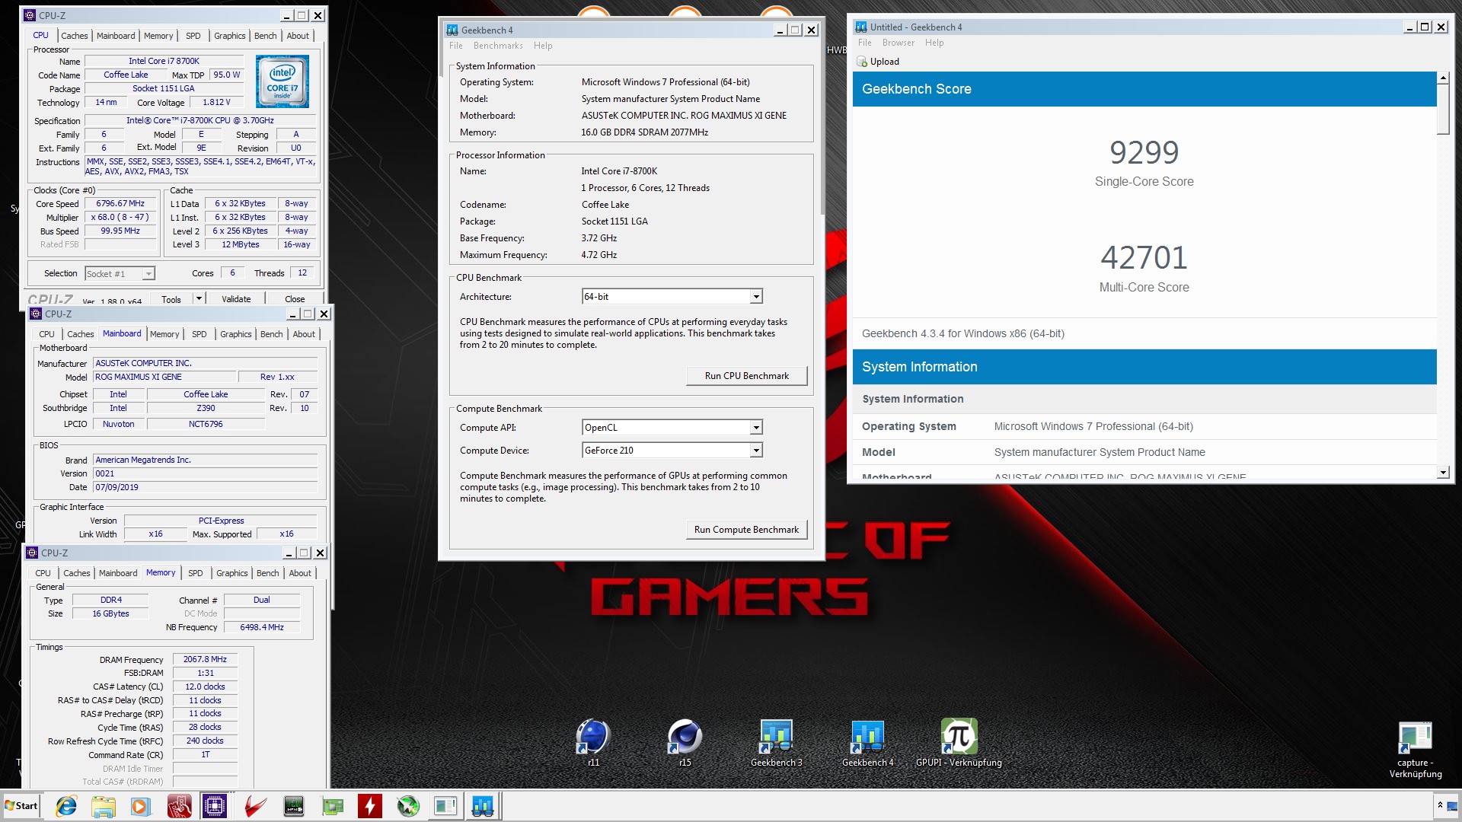Click the Multiplier value x 68.0
The height and width of the screenshot is (822, 1462).
coord(120,218)
